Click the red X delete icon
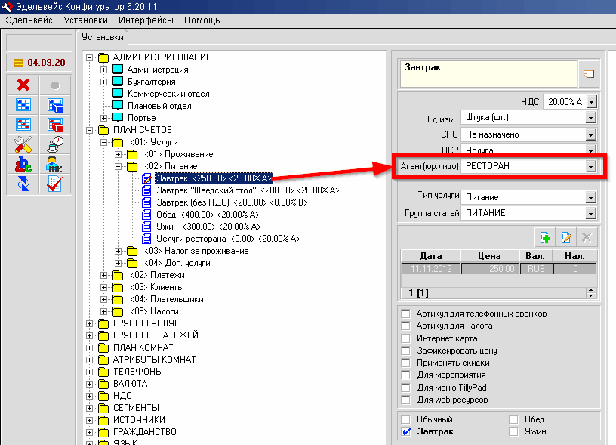Viewport: 616px width, 445px height. point(23,85)
